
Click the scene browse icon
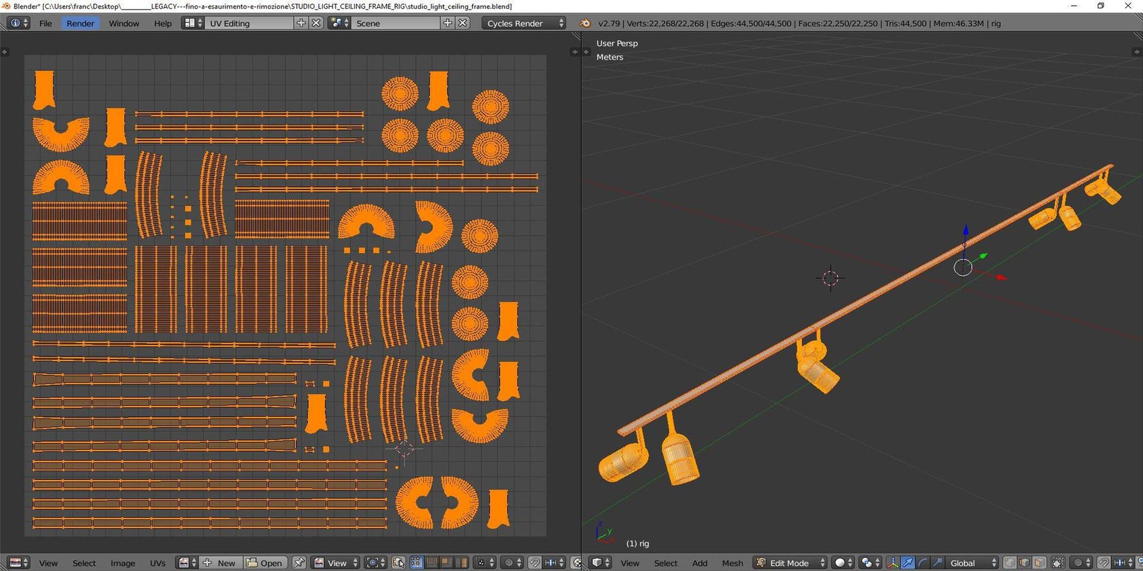(x=339, y=23)
